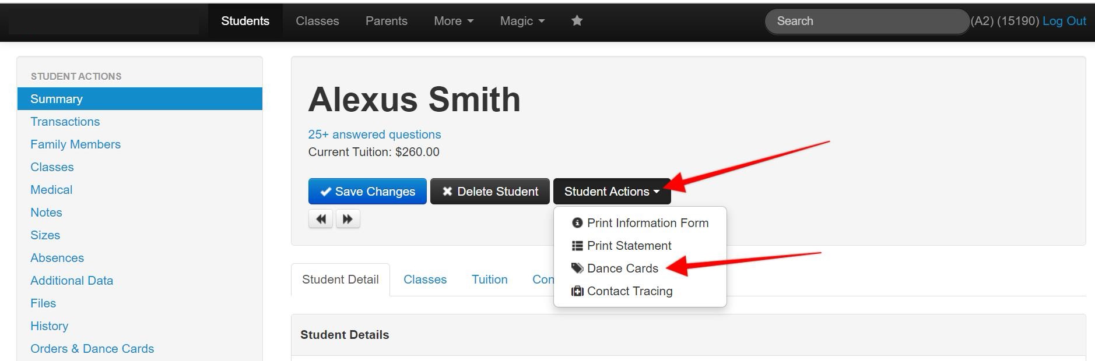Expand the More menu in navbar

pyautogui.click(x=453, y=21)
